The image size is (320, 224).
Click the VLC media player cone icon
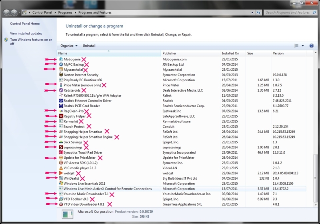click(x=61, y=168)
